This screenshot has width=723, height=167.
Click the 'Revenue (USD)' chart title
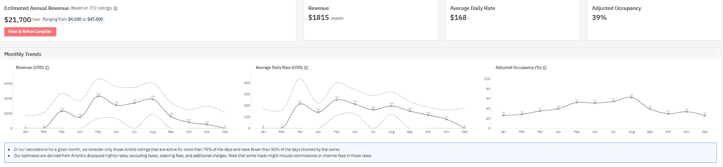(30, 68)
